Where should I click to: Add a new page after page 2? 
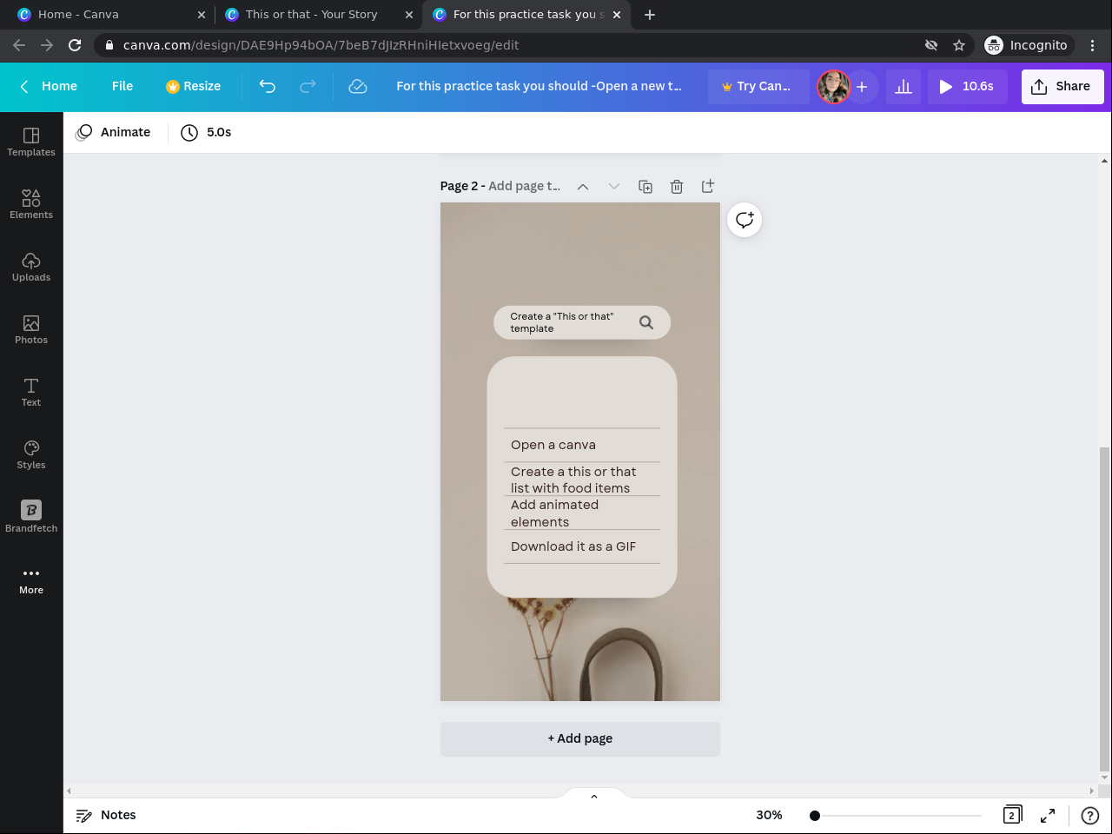point(708,186)
